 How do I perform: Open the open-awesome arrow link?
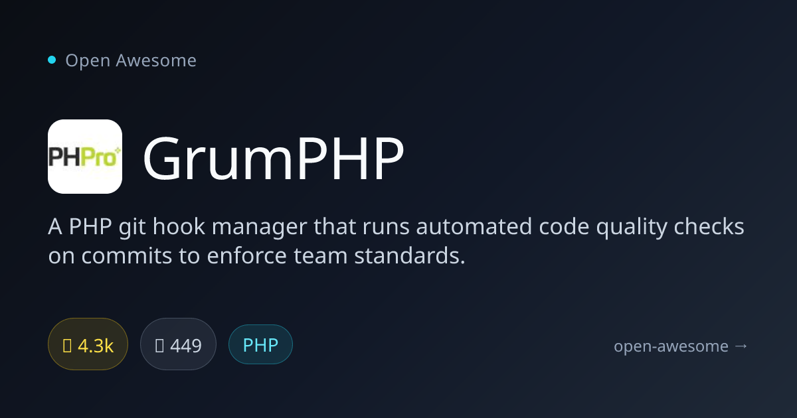(681, 346)
